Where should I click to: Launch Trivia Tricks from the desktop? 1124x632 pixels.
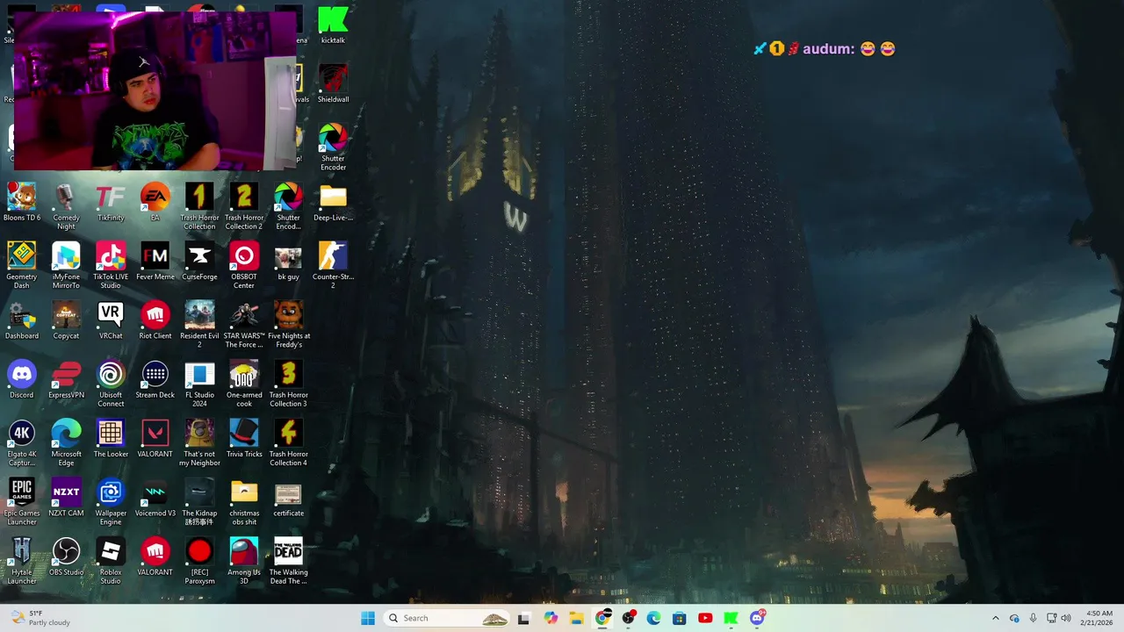coord(244,439)
